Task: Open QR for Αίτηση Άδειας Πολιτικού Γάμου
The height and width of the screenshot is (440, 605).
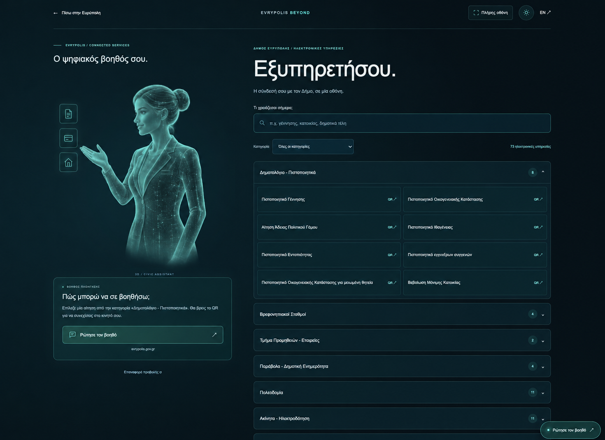Action: coord(392,227)
